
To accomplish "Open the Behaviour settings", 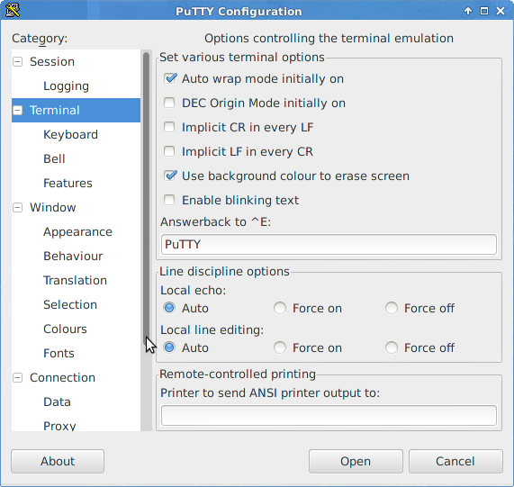I will point(73,256).
